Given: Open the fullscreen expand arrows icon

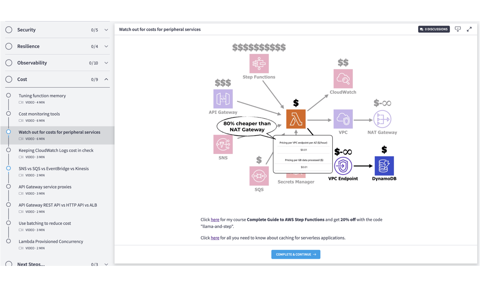Looking at the screenshot, I should click(x=469, y=29).
